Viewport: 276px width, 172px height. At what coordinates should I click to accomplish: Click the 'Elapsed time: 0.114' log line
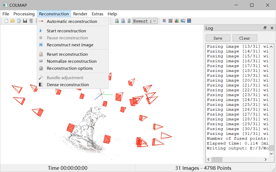238,143
